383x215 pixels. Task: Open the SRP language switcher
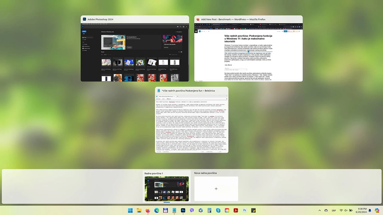pos(334,211)
